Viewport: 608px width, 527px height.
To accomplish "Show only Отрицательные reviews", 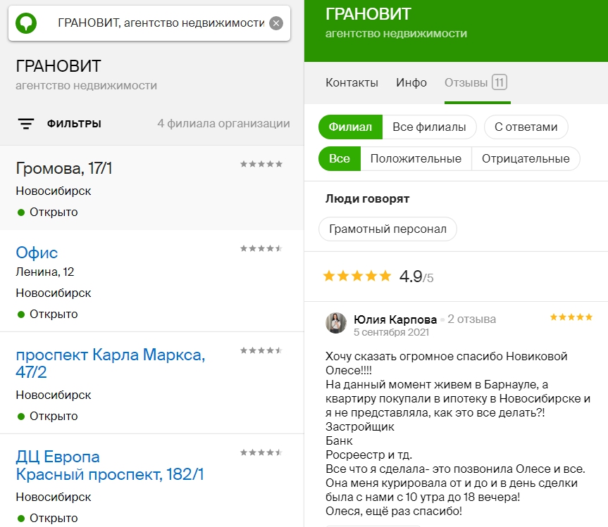I will click(526, 159).
